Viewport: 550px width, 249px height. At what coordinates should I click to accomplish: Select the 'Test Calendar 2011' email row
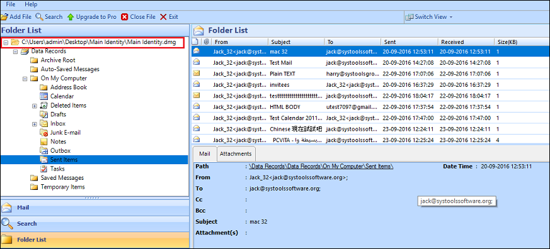pyautogui.click(x=370, y=118)
